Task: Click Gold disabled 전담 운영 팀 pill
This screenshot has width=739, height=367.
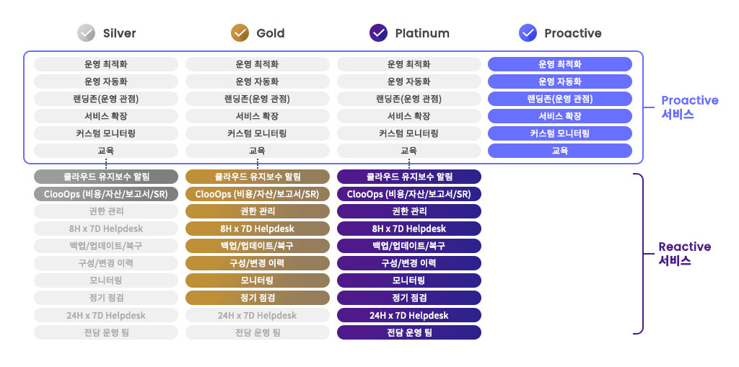Action: pos(258,332)
